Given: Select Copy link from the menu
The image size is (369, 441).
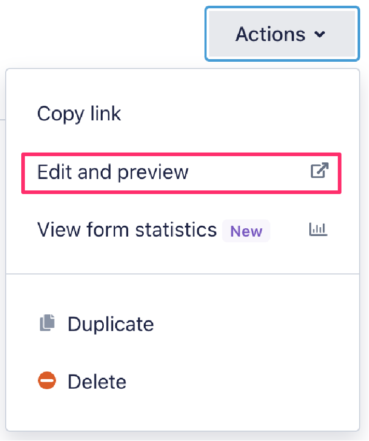Looking at the screenshot, I should click(79, 114).
